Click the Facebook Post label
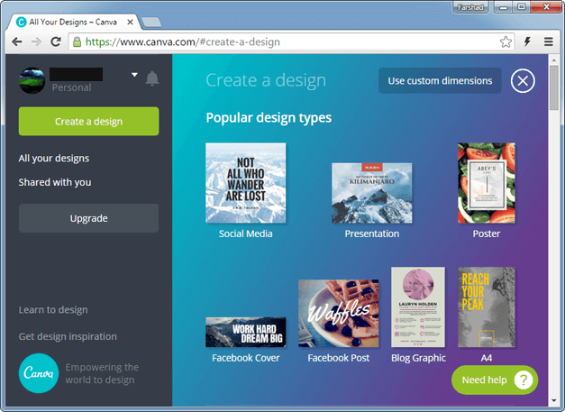Viewport: 565px width, 412px height. pos(339,358)
